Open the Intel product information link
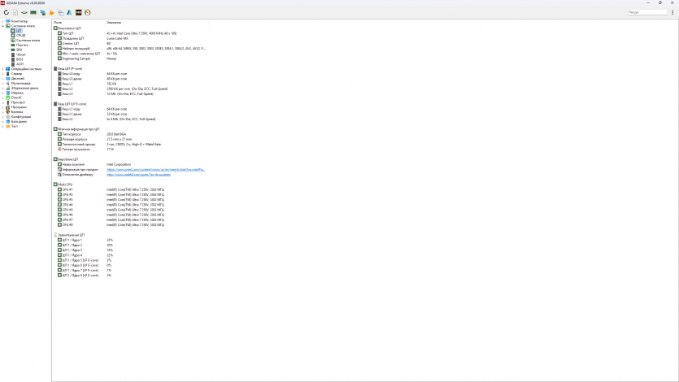The height and width of the screenshot is (382, 679). tap(155, 170)
